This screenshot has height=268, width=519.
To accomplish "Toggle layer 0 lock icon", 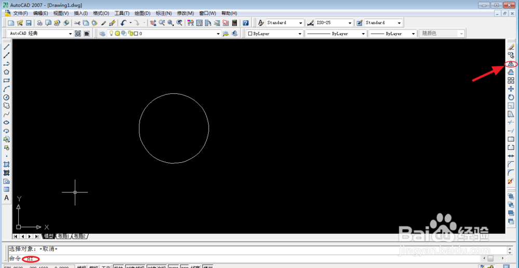I will click(x=130, y=33).
